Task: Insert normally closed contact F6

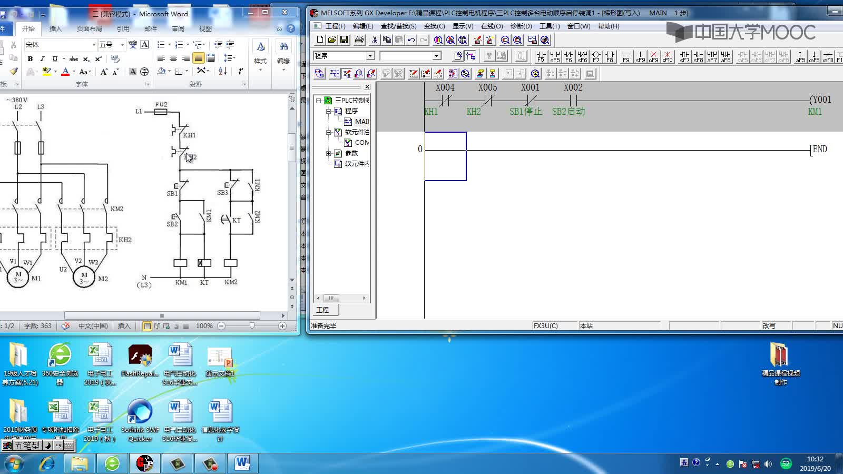Action: [568, 56]
